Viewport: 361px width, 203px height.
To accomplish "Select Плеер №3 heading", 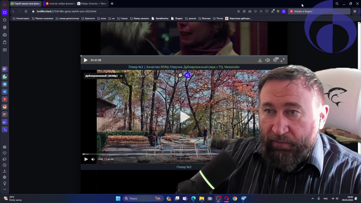I will [x=184, y=167].
